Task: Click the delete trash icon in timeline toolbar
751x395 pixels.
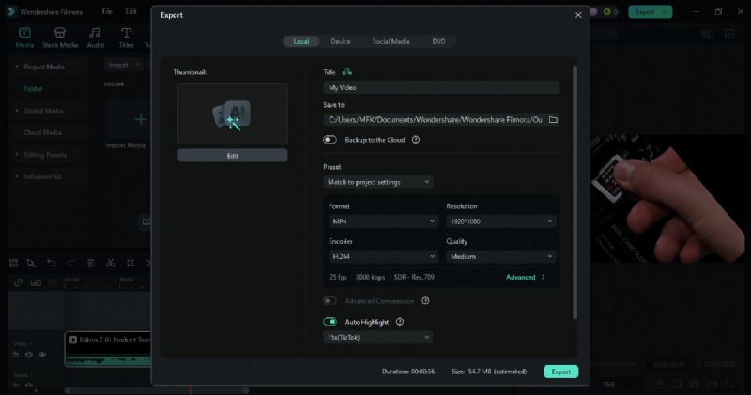Action: 90,263
